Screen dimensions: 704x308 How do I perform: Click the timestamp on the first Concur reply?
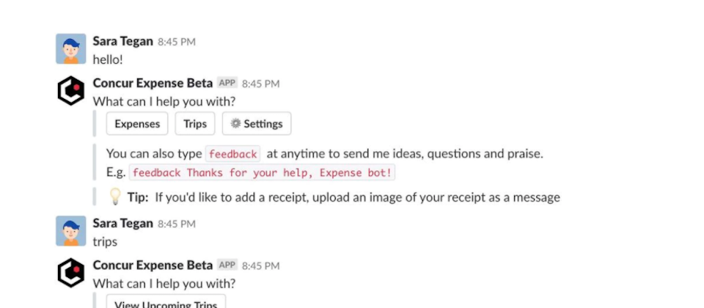(261, 84)
